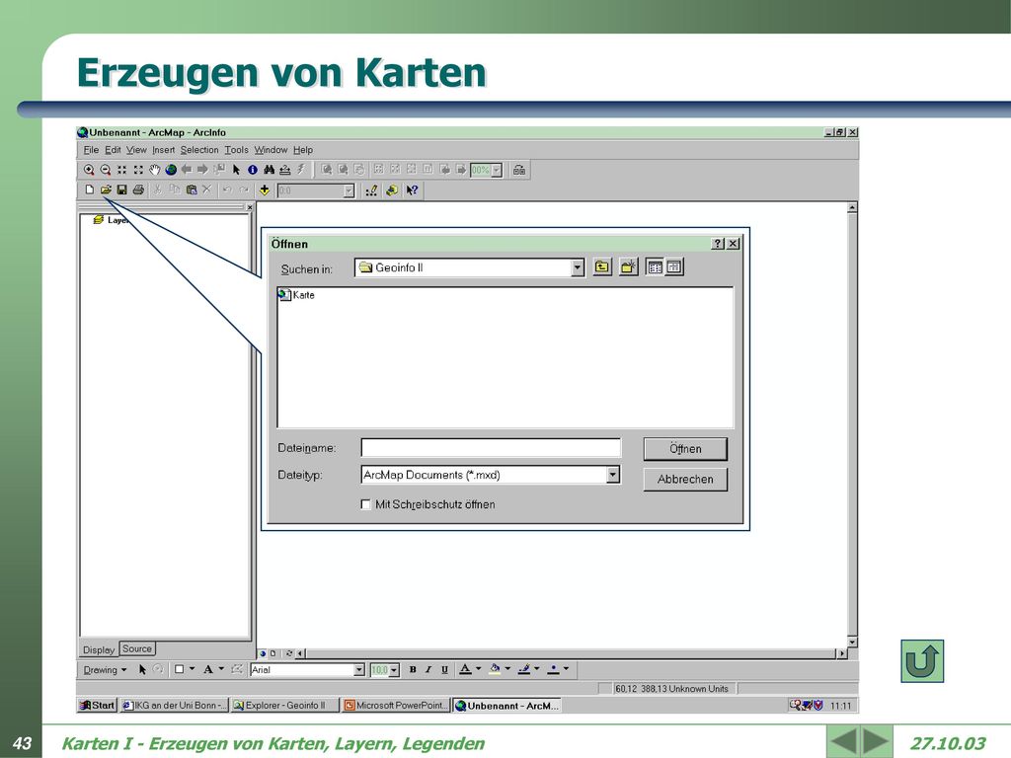Screen dimensions: 1011x758
Task: Open the View menu
Action: click(x=136, y=150)
